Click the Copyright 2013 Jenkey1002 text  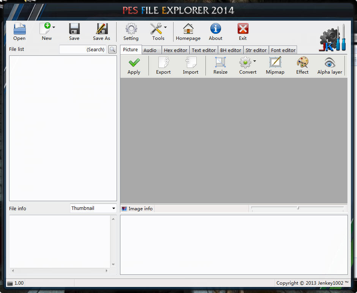click(312, 283)
